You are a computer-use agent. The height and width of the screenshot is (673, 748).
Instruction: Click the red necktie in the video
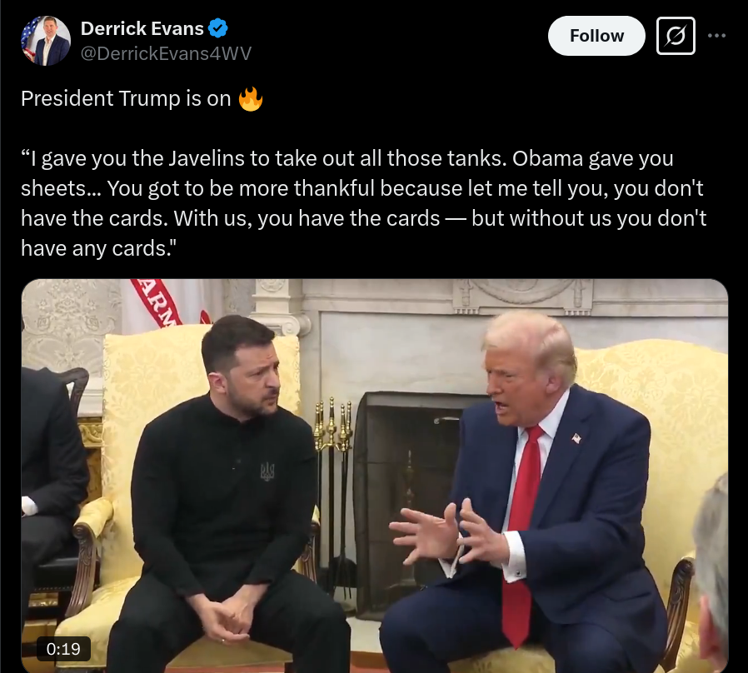pyautogui.click(x=522, y=534)
